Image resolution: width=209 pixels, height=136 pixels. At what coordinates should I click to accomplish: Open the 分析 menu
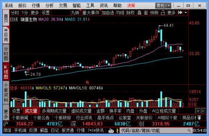[49, 6]
